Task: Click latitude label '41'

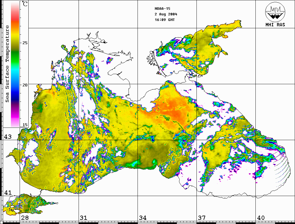Action: (8, 192)
